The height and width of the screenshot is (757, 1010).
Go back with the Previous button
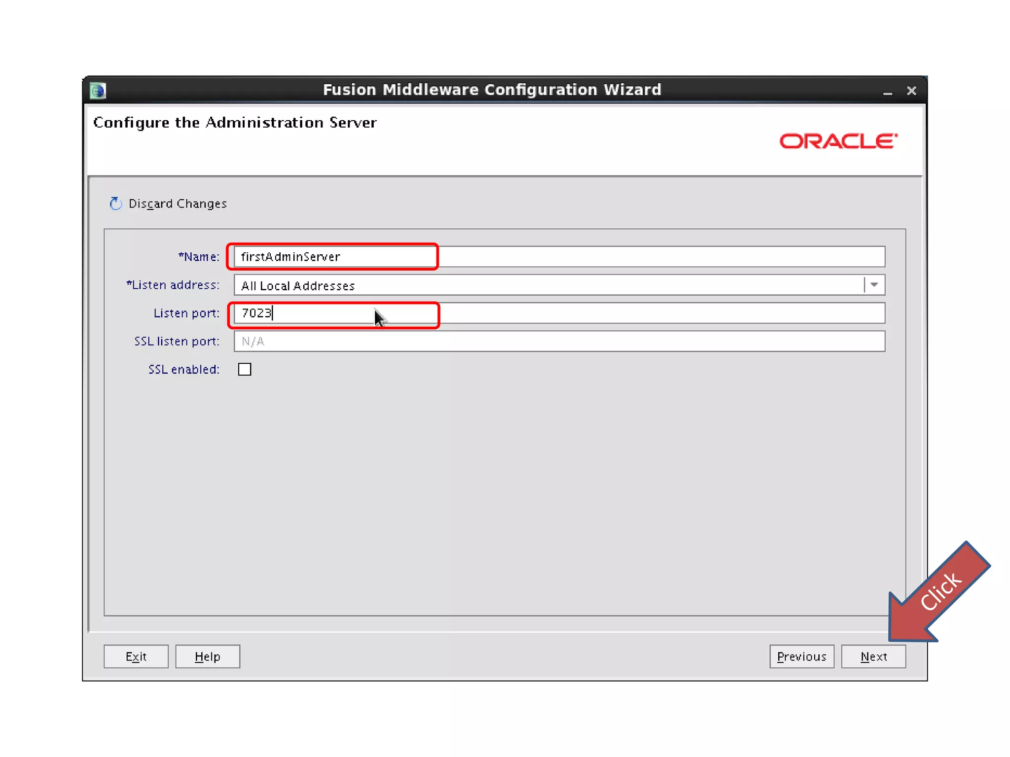801,656
